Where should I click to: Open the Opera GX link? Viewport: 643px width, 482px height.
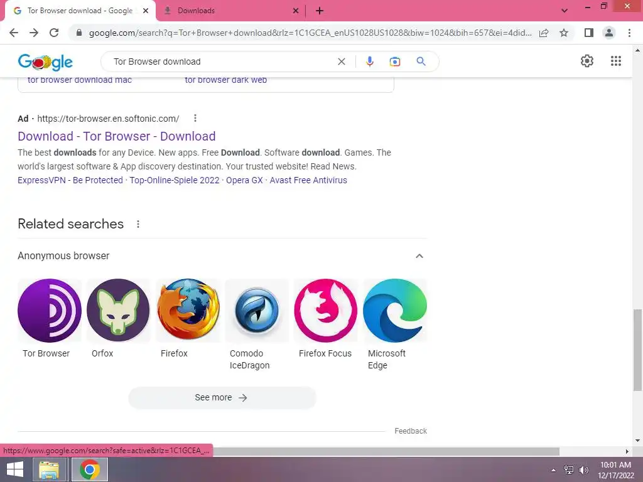(244, 180)
